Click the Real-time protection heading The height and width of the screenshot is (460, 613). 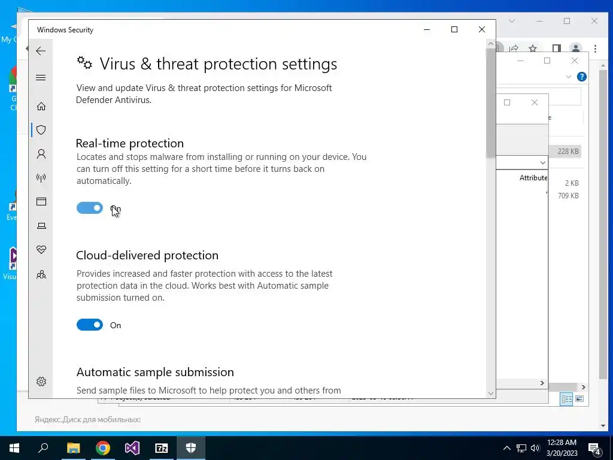[130, 143]
